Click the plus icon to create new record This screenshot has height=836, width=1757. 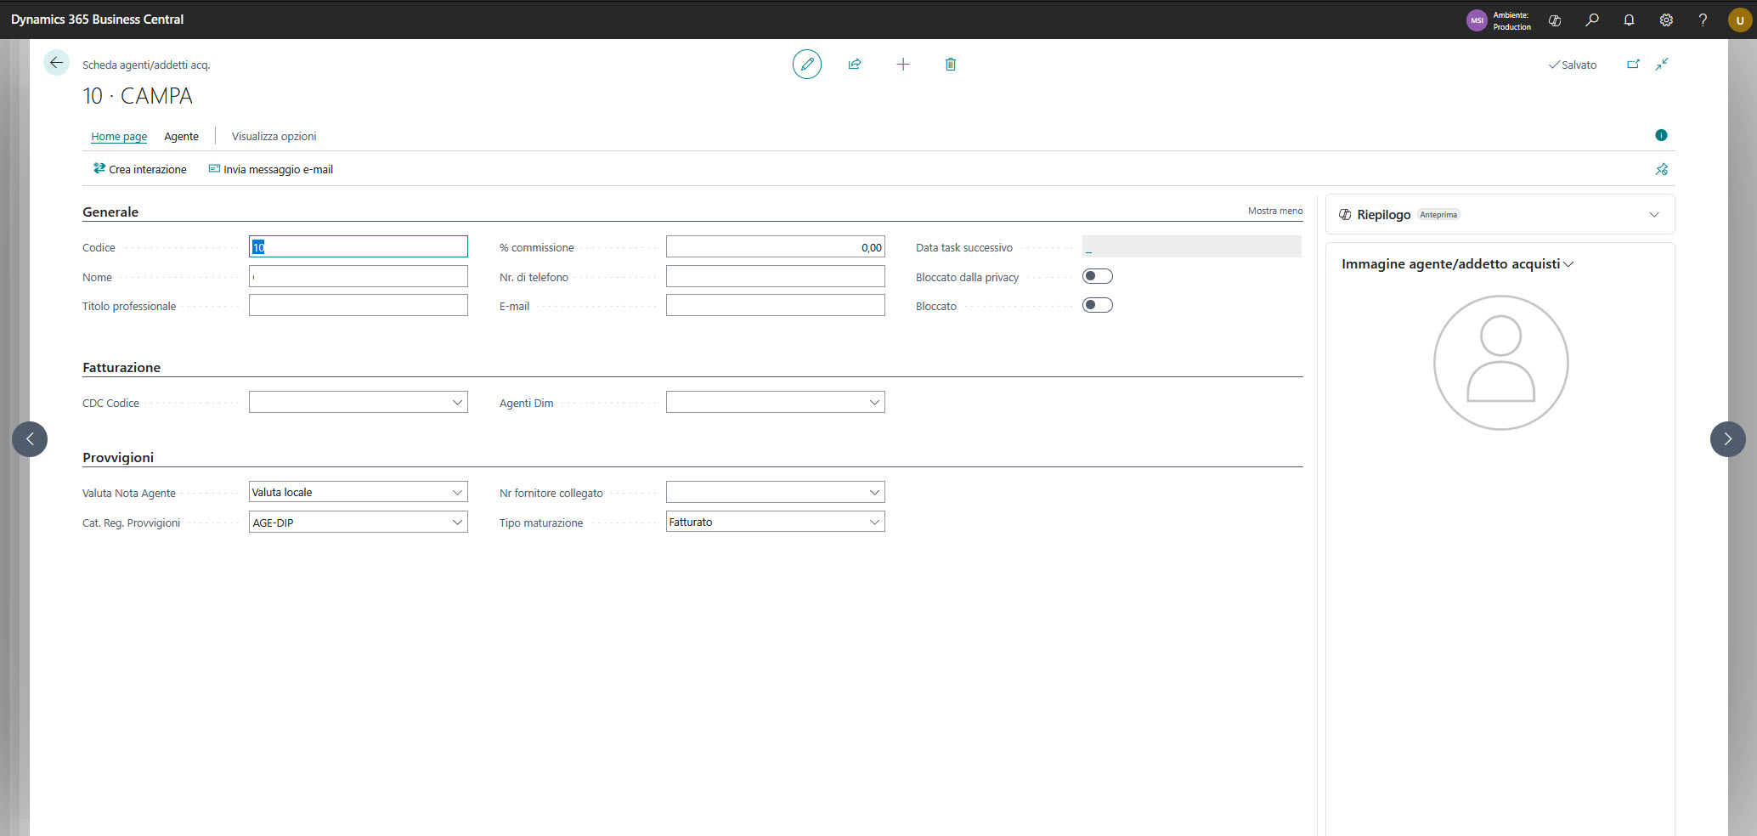coord(902,65)
